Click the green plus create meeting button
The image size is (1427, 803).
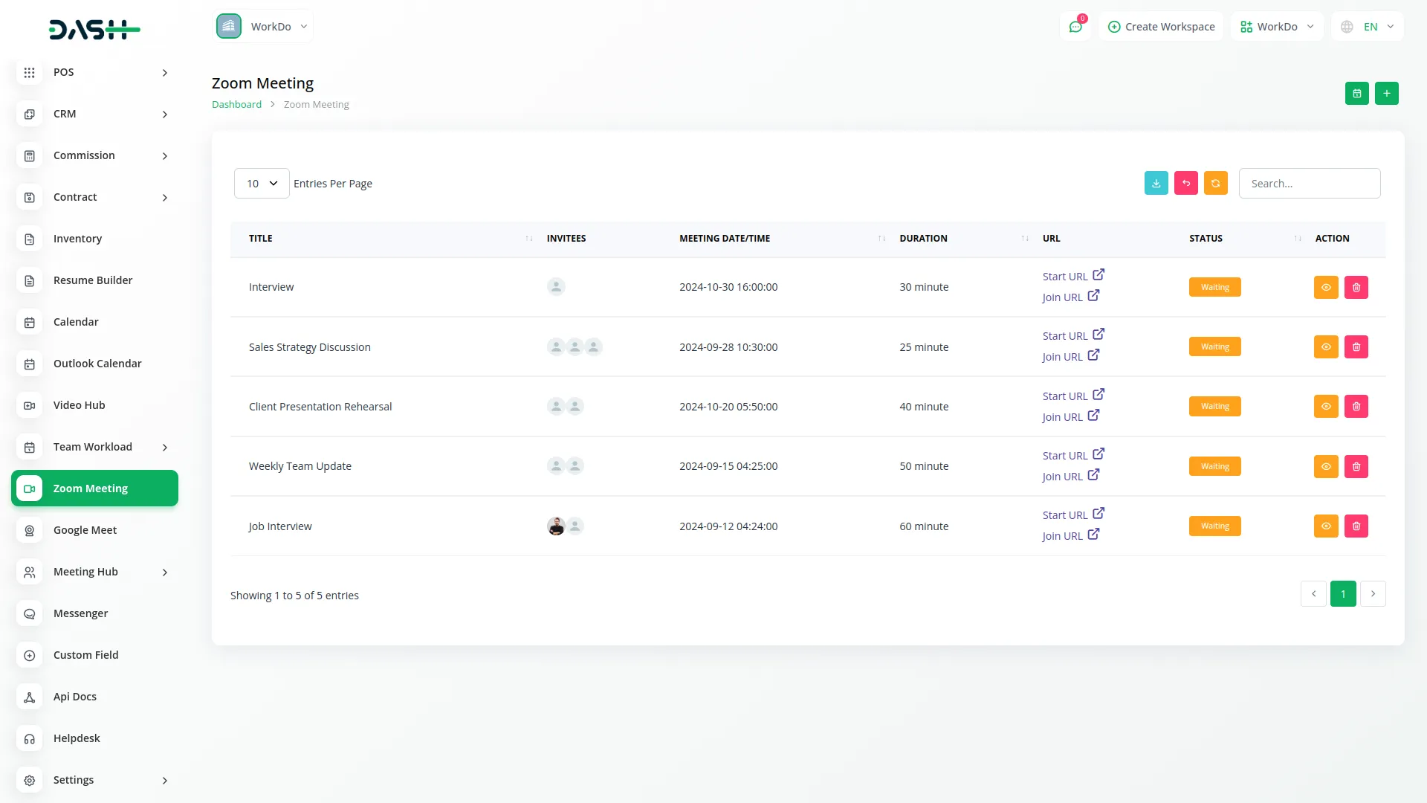click(x=1386, y=94)
